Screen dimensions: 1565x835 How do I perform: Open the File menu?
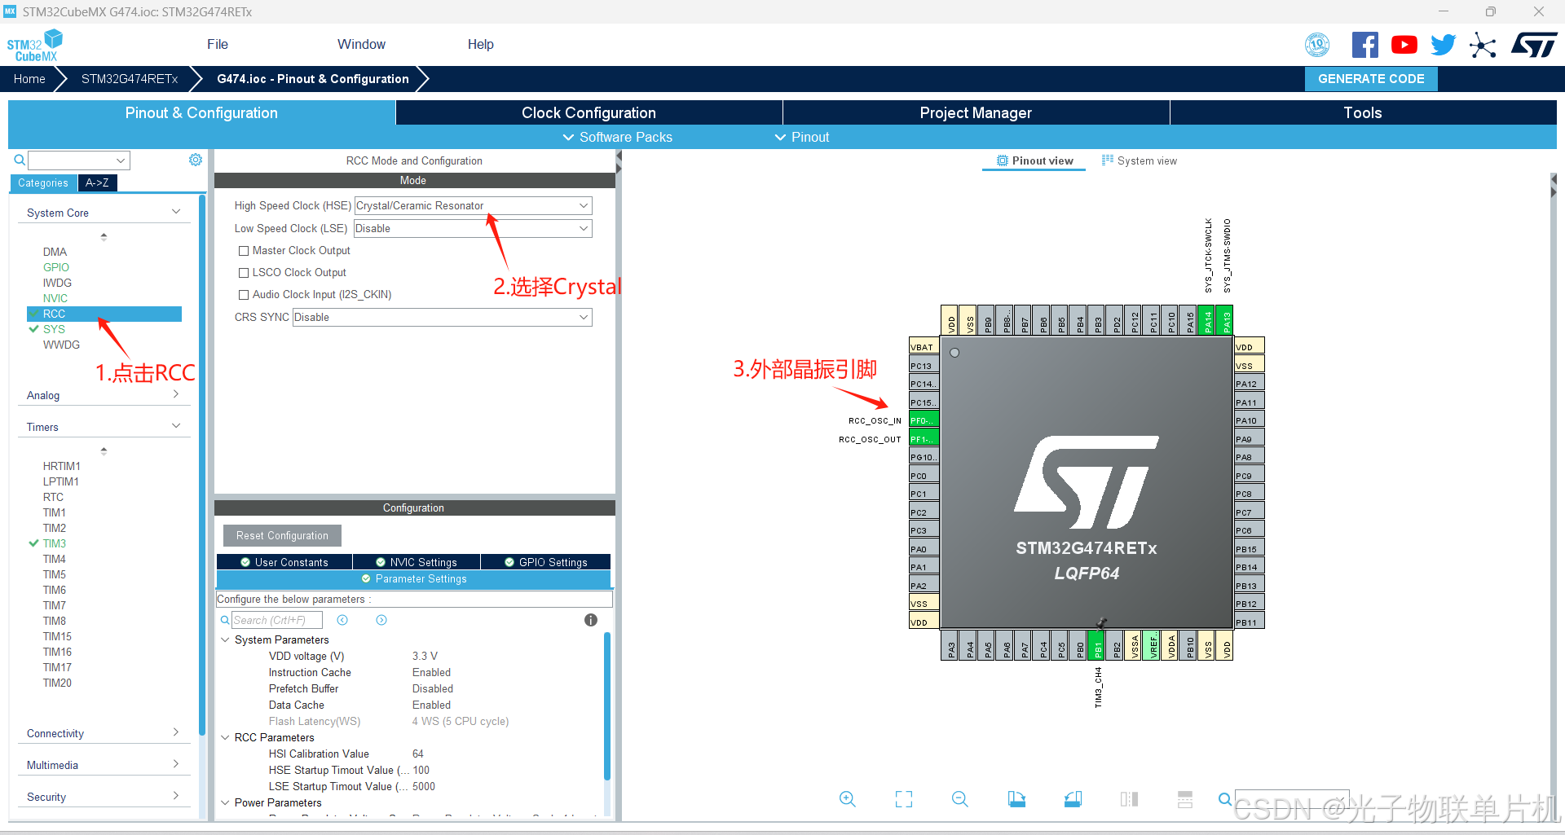[218, 44]
